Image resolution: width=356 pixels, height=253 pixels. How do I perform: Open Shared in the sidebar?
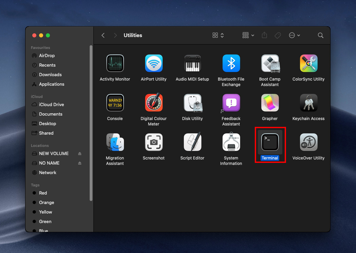(x=46, y=133)
